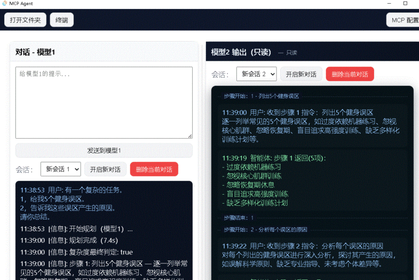Click the 规划完成 (7.4s) log line
The image size is (419, 280).
pyautogui.click(x=69, y=241)
